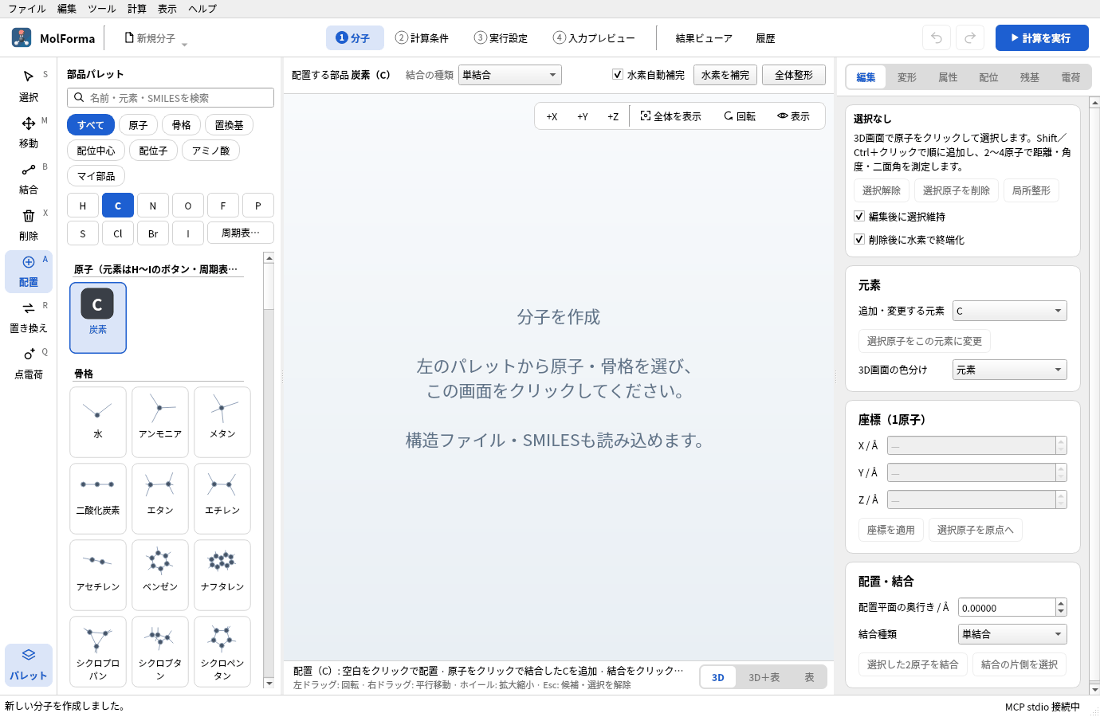Run calculation with 計算を実行 button
The image size is (1100, 717).
1042,37
